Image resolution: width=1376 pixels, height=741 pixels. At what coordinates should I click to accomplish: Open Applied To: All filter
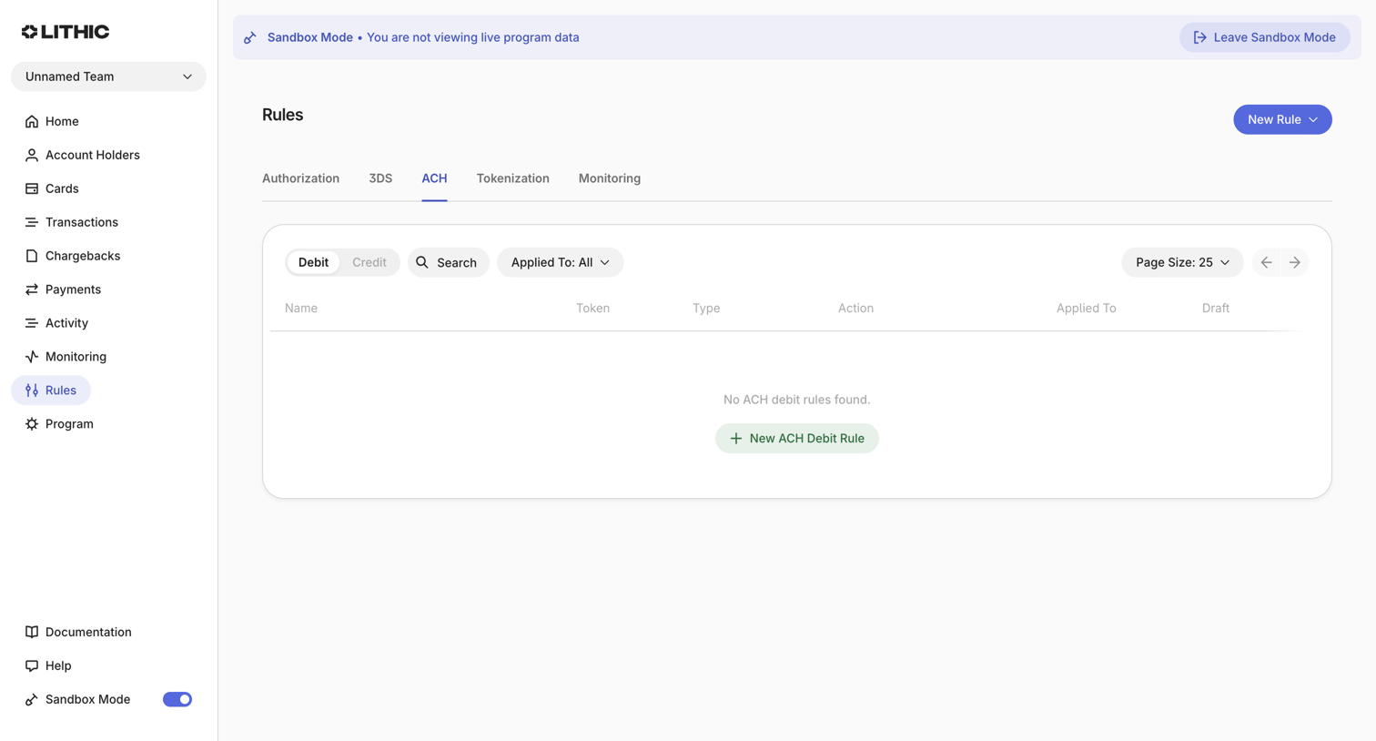click(x=560, y=262)
